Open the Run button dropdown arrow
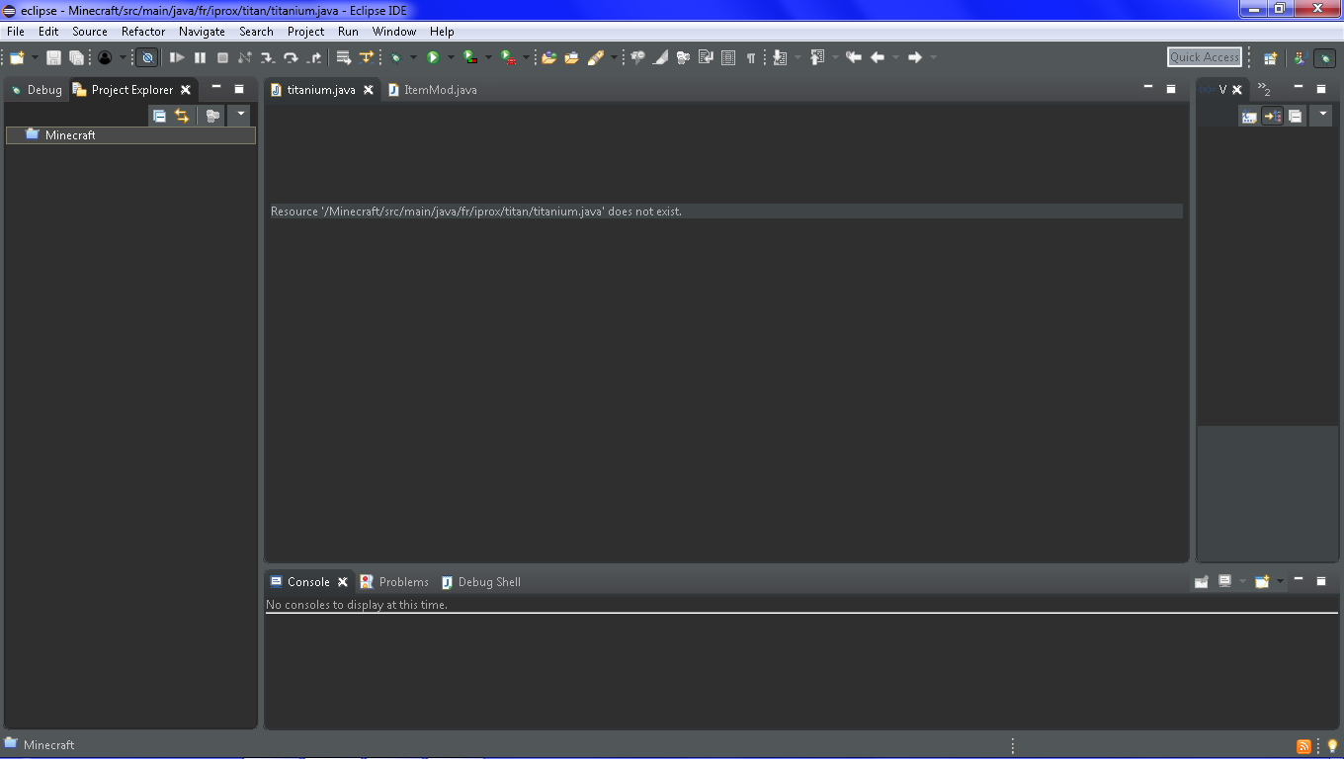 coord(451,58)
